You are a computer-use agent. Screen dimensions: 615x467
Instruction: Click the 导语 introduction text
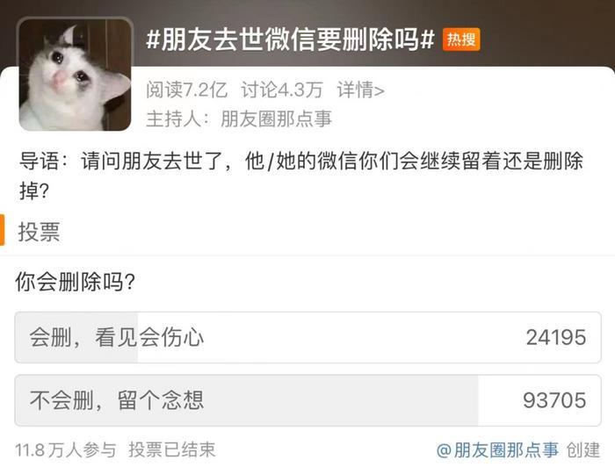coord(301,176)
